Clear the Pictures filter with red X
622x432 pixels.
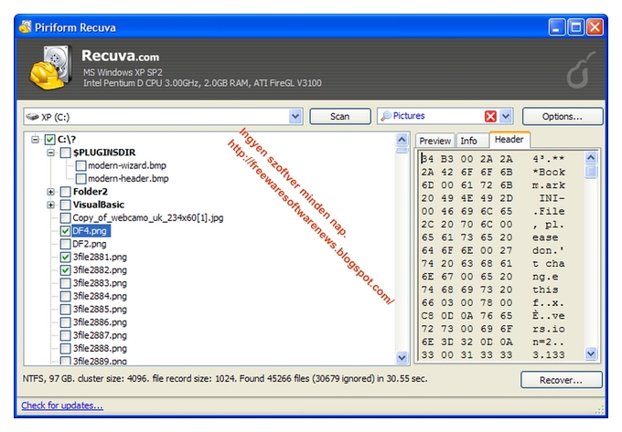490,116
